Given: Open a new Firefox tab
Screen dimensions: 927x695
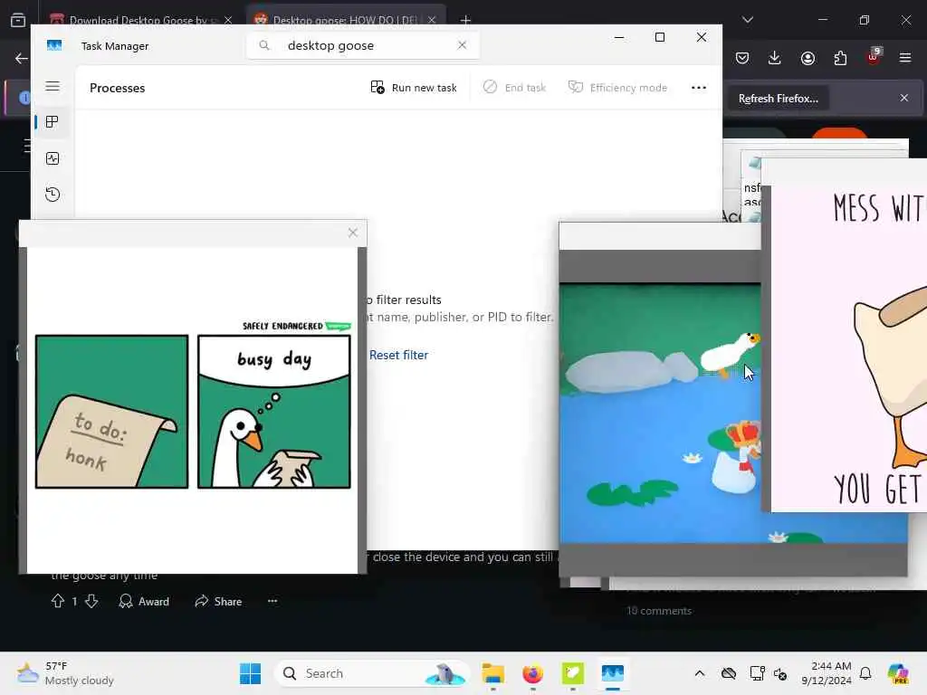Looking at the screenshot, I should 465,20.
